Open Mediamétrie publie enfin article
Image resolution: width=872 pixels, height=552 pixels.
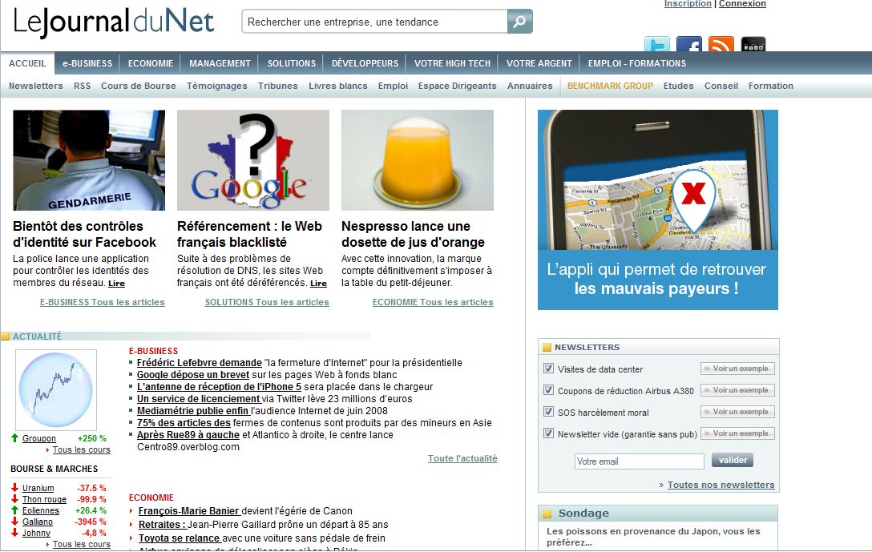point(193,411)
